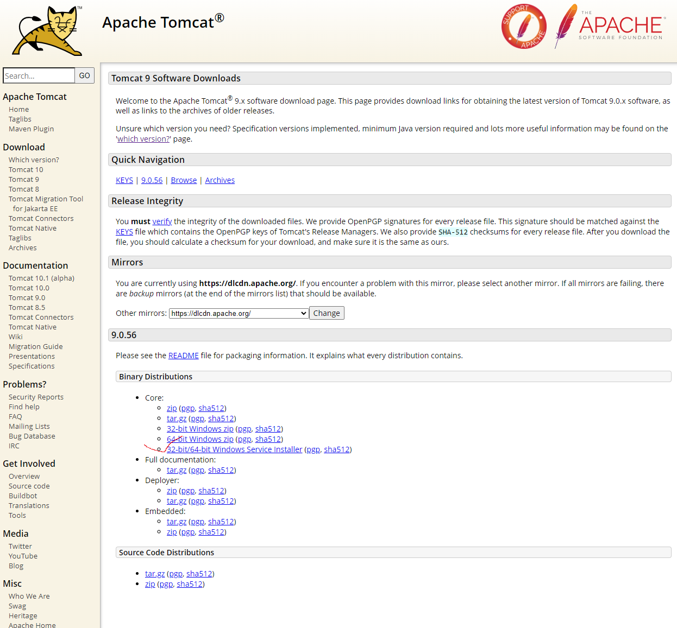
Task: Open the FAQ sidebar link
Action: [x=15, y=416]
